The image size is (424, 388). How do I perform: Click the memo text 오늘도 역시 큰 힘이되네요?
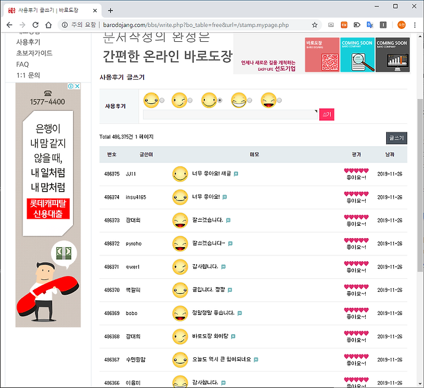tap(221, 359)
